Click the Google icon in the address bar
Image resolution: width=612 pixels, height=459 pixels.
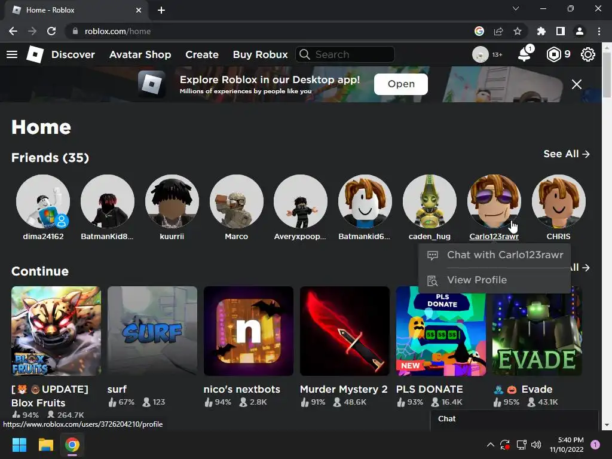click(479, 31)
